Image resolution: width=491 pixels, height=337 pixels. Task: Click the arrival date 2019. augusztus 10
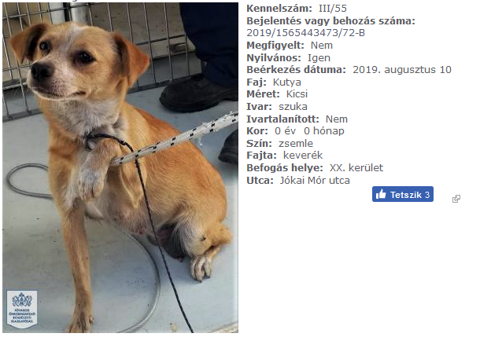[x=402, y=70]
